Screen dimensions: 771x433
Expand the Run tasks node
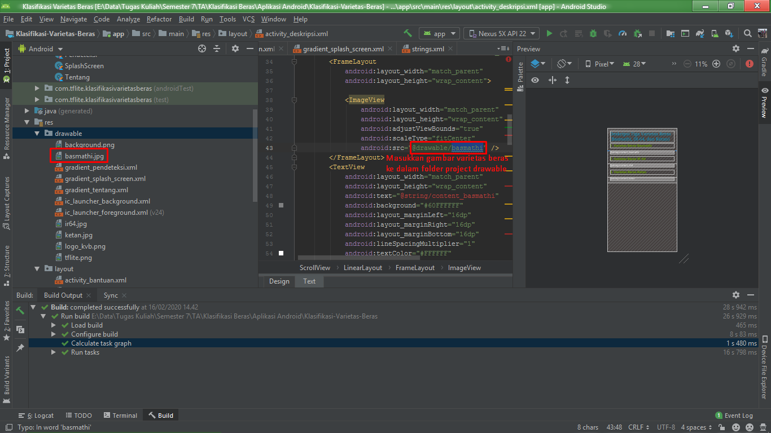click(54, 352)
